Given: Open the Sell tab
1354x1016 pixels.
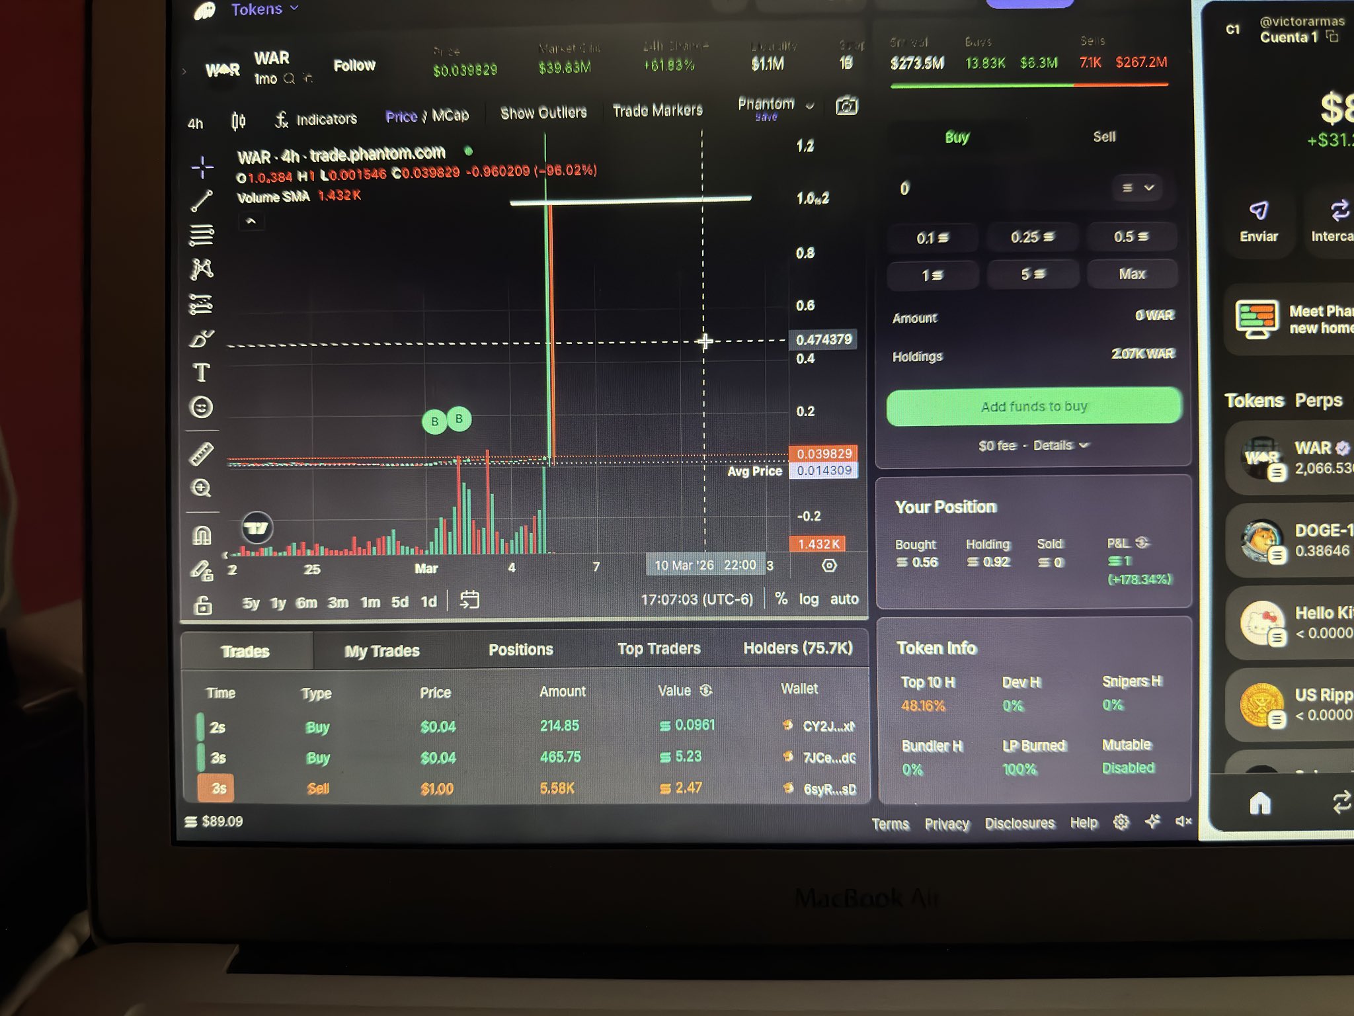Looking at the screenshot, I should tap(1103, 137).
